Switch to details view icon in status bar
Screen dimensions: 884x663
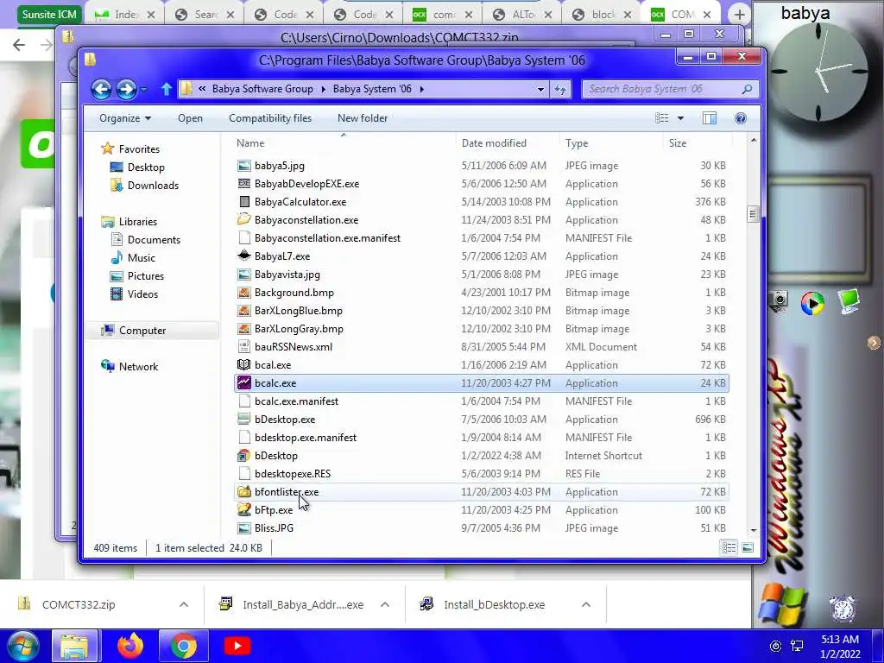point(729,547)
